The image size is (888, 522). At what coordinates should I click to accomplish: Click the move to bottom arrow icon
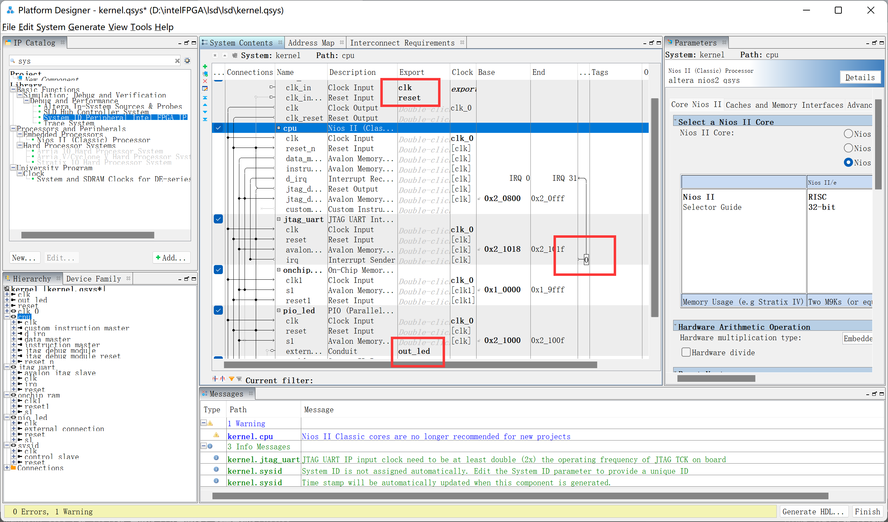pyautogui.click(x=205, y=120)
